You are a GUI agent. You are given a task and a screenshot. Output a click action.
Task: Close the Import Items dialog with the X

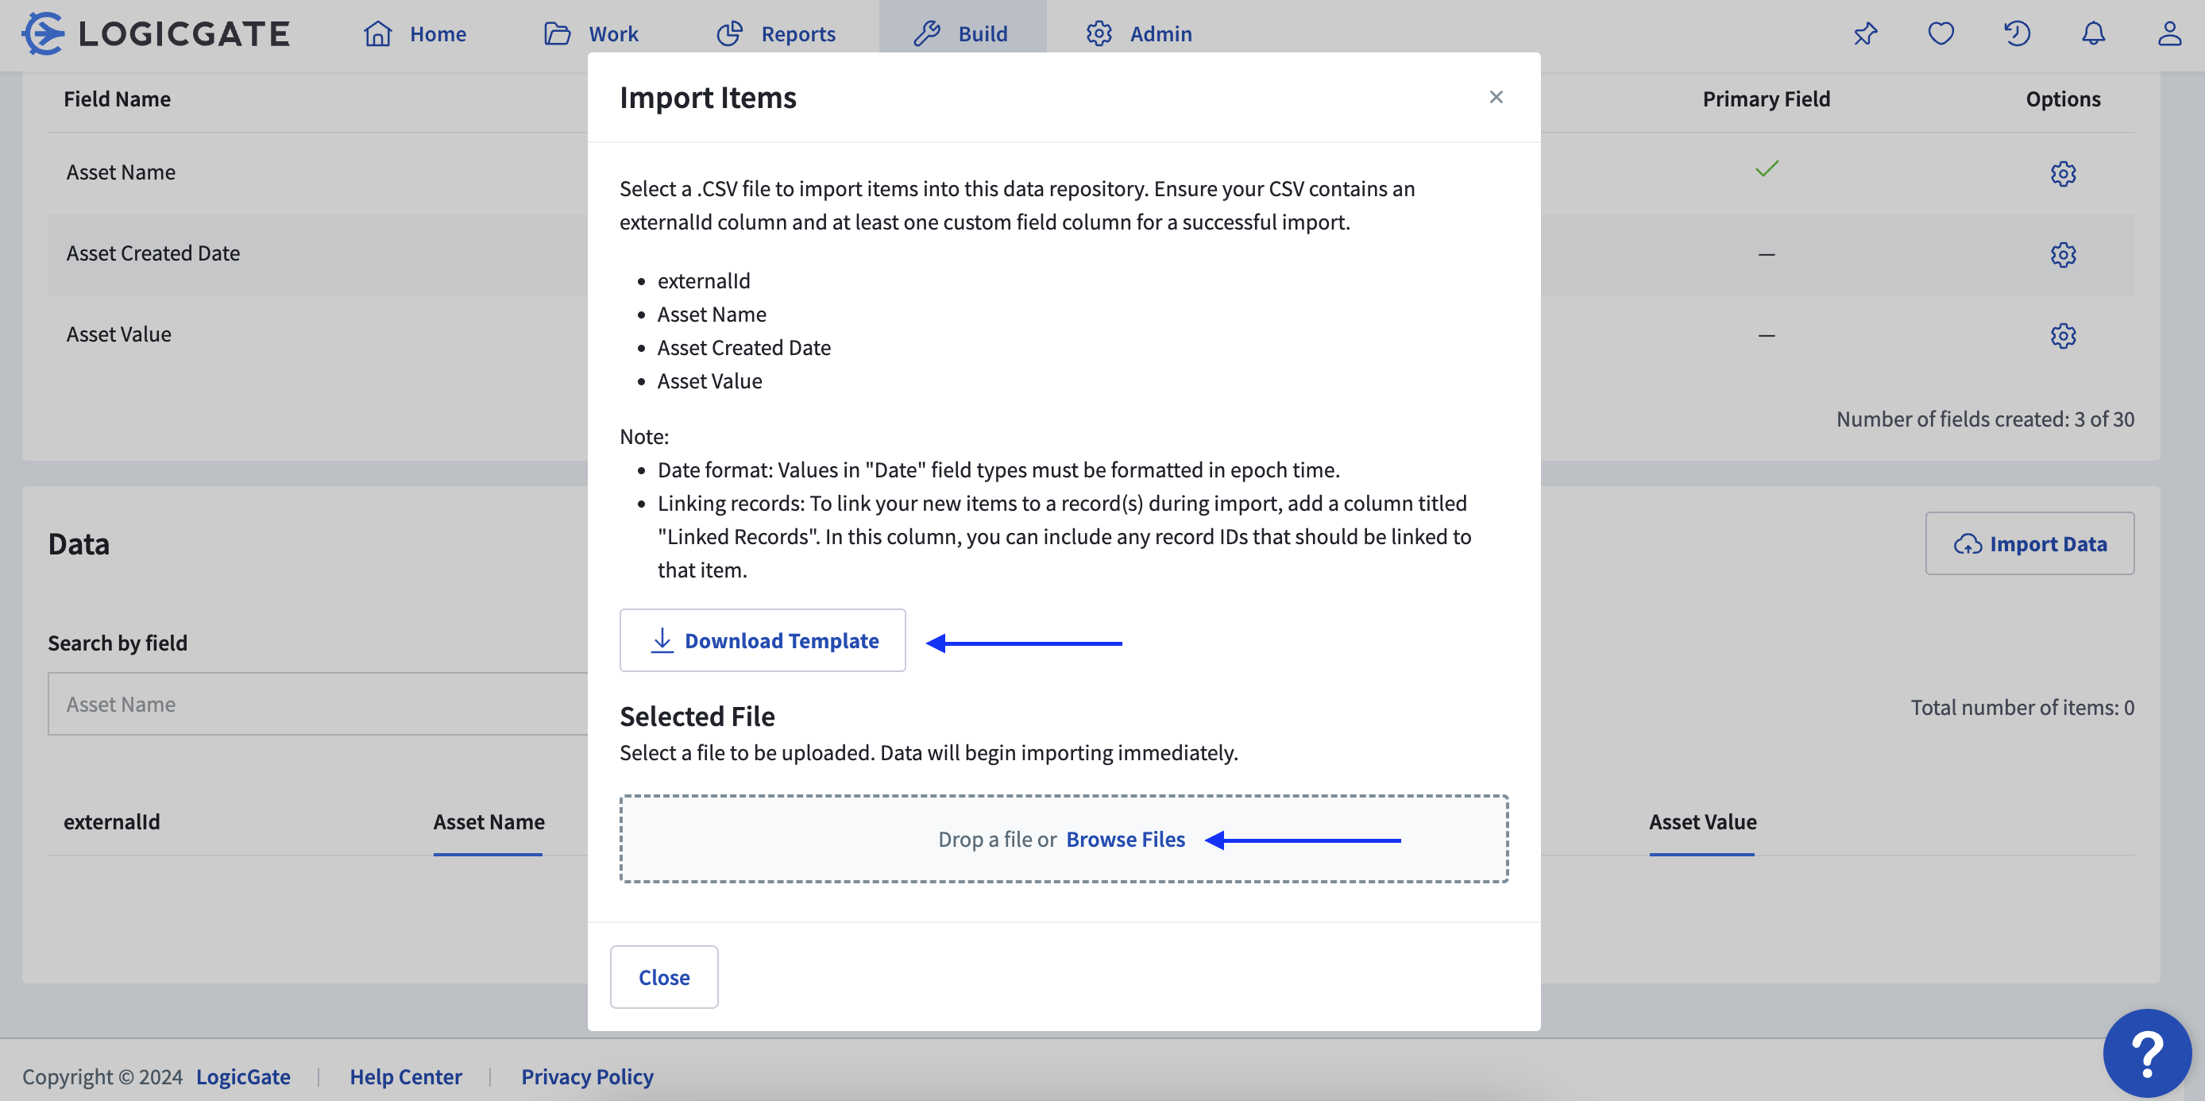[x=1496, y=97]
